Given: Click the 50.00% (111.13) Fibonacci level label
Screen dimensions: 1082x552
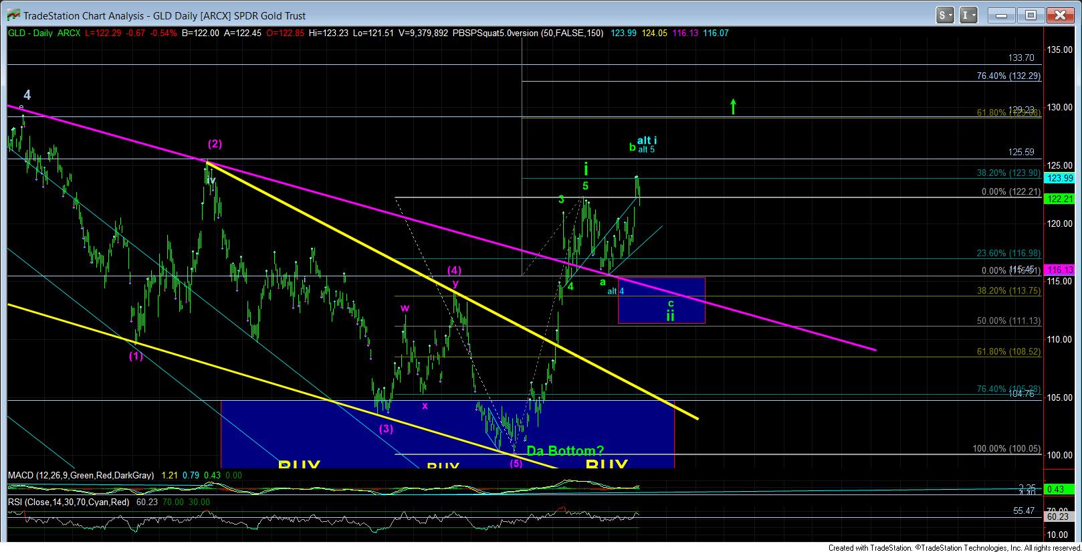Looking at the screenshot, I should (1008, 321).
